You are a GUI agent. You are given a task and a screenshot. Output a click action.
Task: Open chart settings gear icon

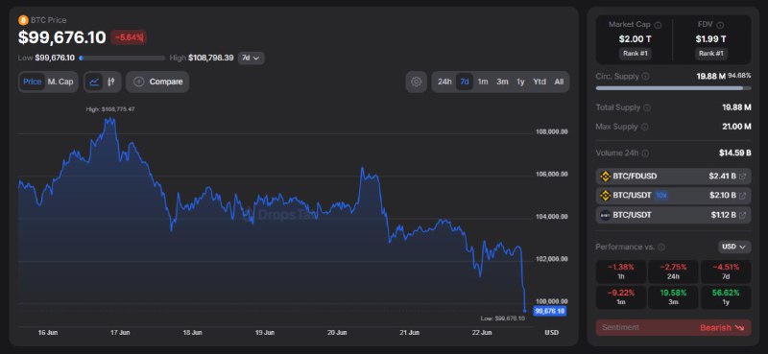coord(416,82)
